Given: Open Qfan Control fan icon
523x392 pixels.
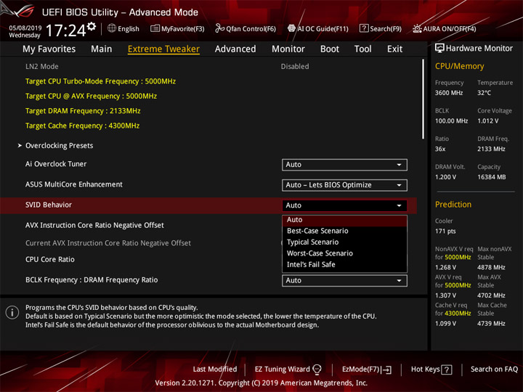Looking at the screenshot, I should click(x=219, y=28).
